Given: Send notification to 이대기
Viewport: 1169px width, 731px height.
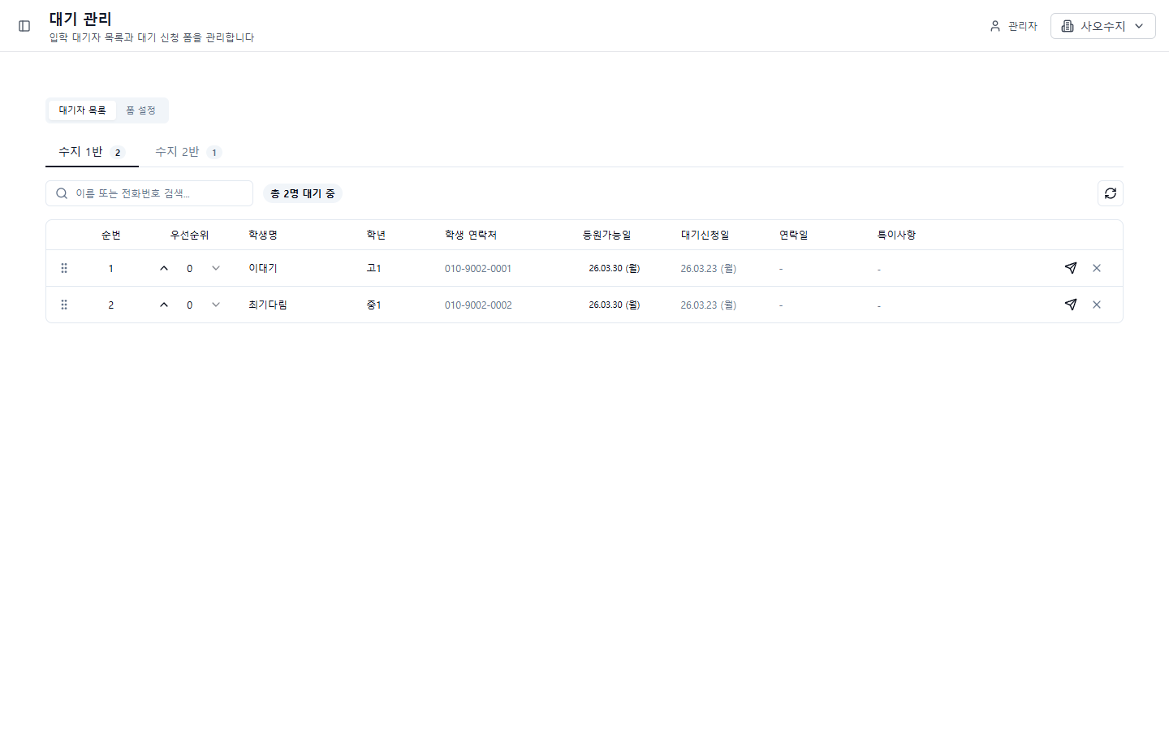Looking at the screenshot, I should click(1070, 267).
